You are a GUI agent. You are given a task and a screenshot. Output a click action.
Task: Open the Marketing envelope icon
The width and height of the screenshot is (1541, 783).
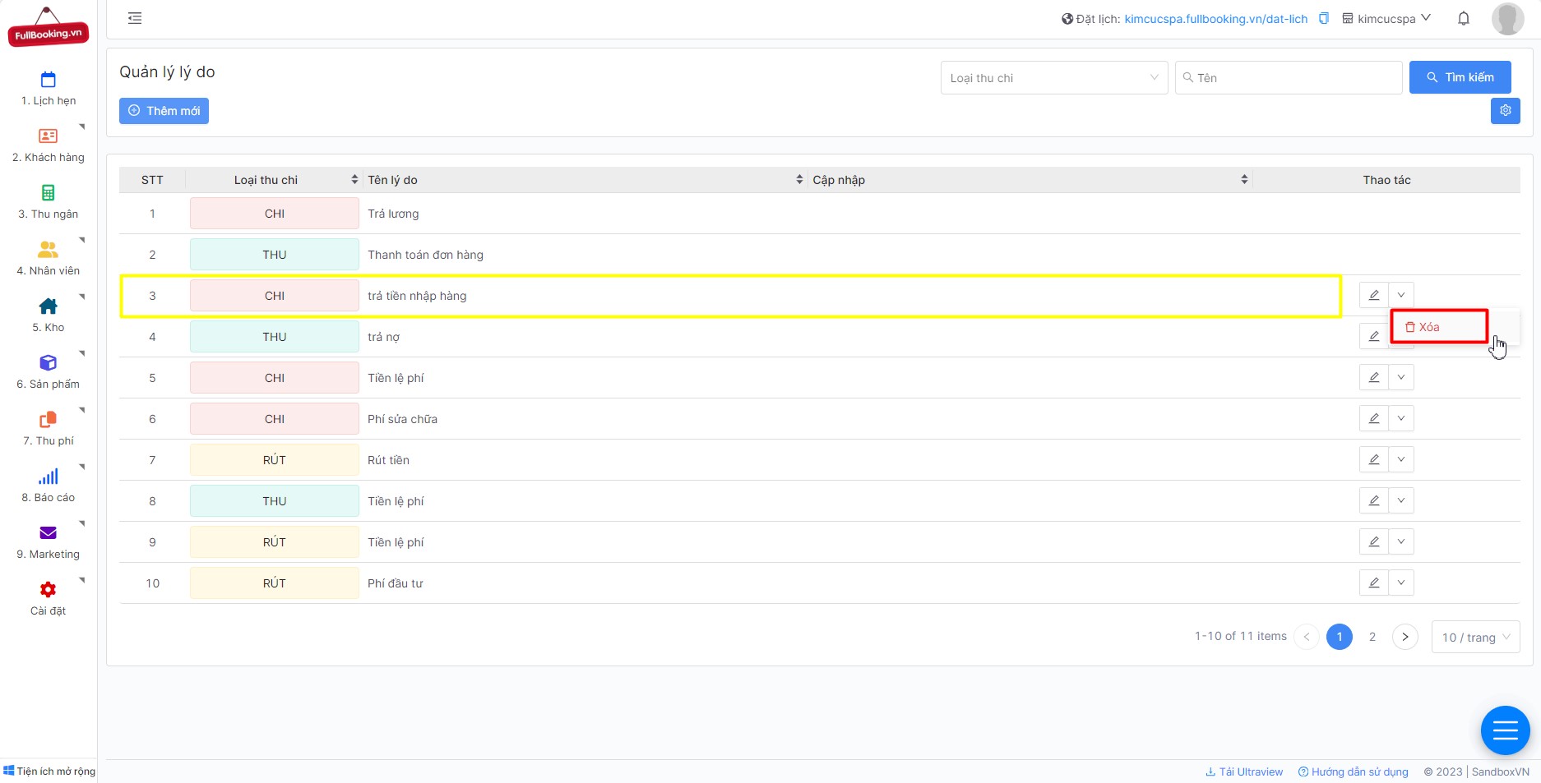click(48, 533)
